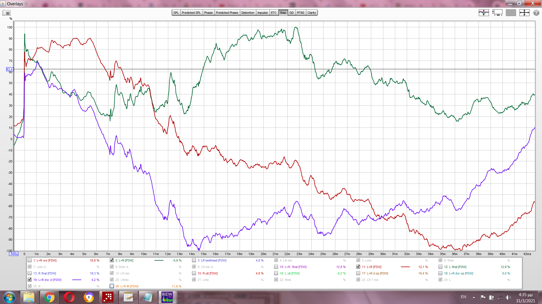Check the 26: L+R IR trace box
The height and width of the screenshot is (304, 542).
pos(112,286)
